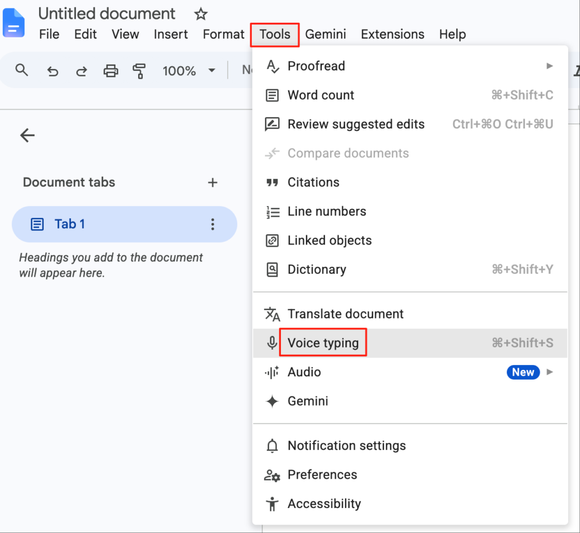
Task: Click the Document tabs heading
Action: pos(69,182)
